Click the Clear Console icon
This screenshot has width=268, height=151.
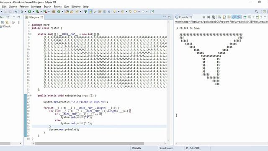click(219, 17)
